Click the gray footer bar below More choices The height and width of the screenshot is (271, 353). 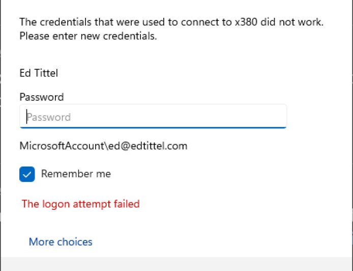(176, 264)
